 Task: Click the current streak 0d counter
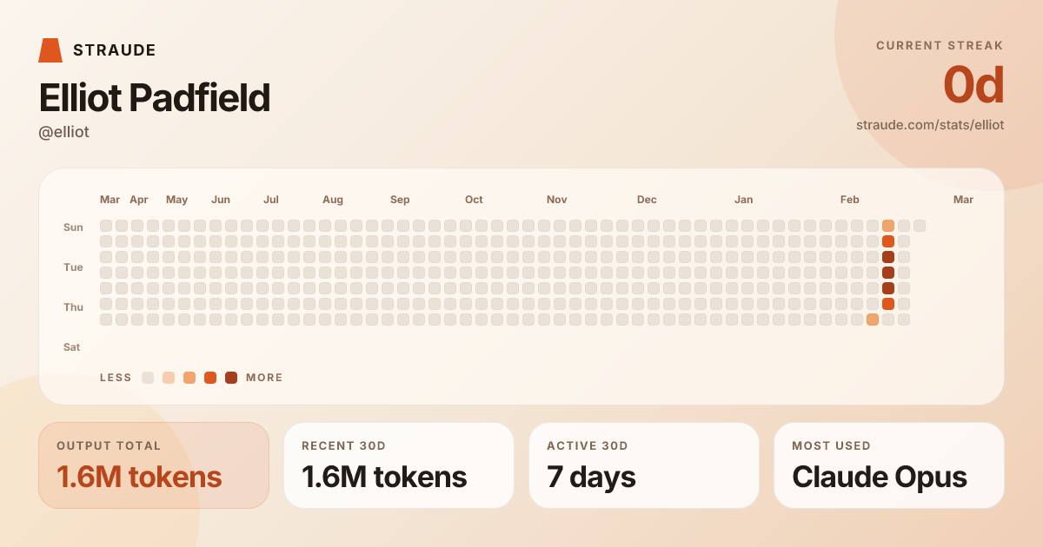pyautogui.click(x=973, y=86)
